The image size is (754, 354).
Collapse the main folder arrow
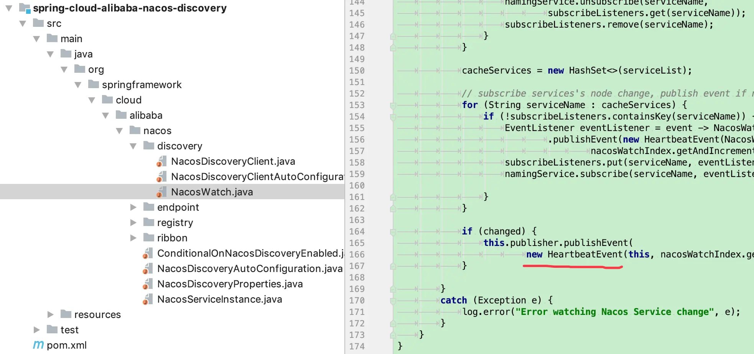(36, 39)
